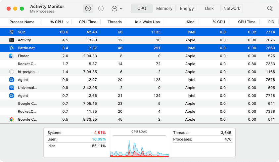Click the 0.80 GPU Time value
279x162 pixels.
tap(252, 64)
